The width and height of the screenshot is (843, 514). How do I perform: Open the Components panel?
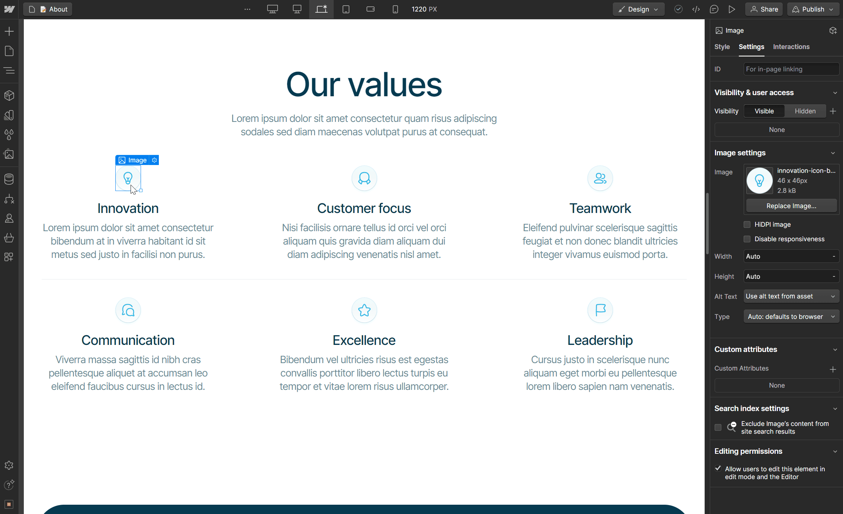(9, 96)
